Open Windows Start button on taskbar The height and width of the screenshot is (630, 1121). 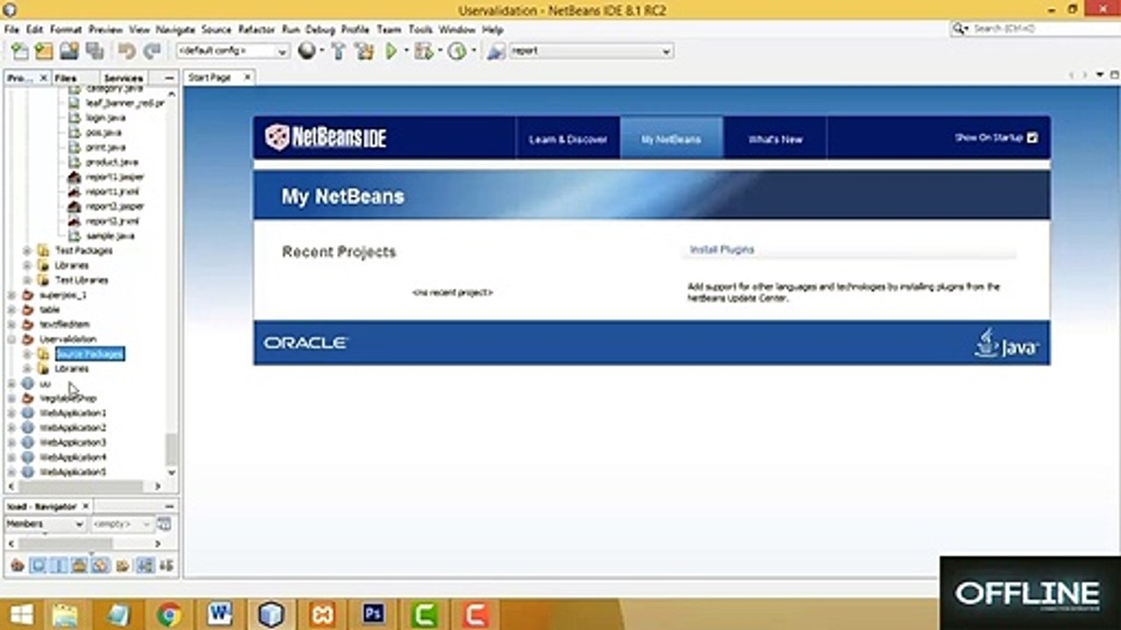(x=21, y=615)
